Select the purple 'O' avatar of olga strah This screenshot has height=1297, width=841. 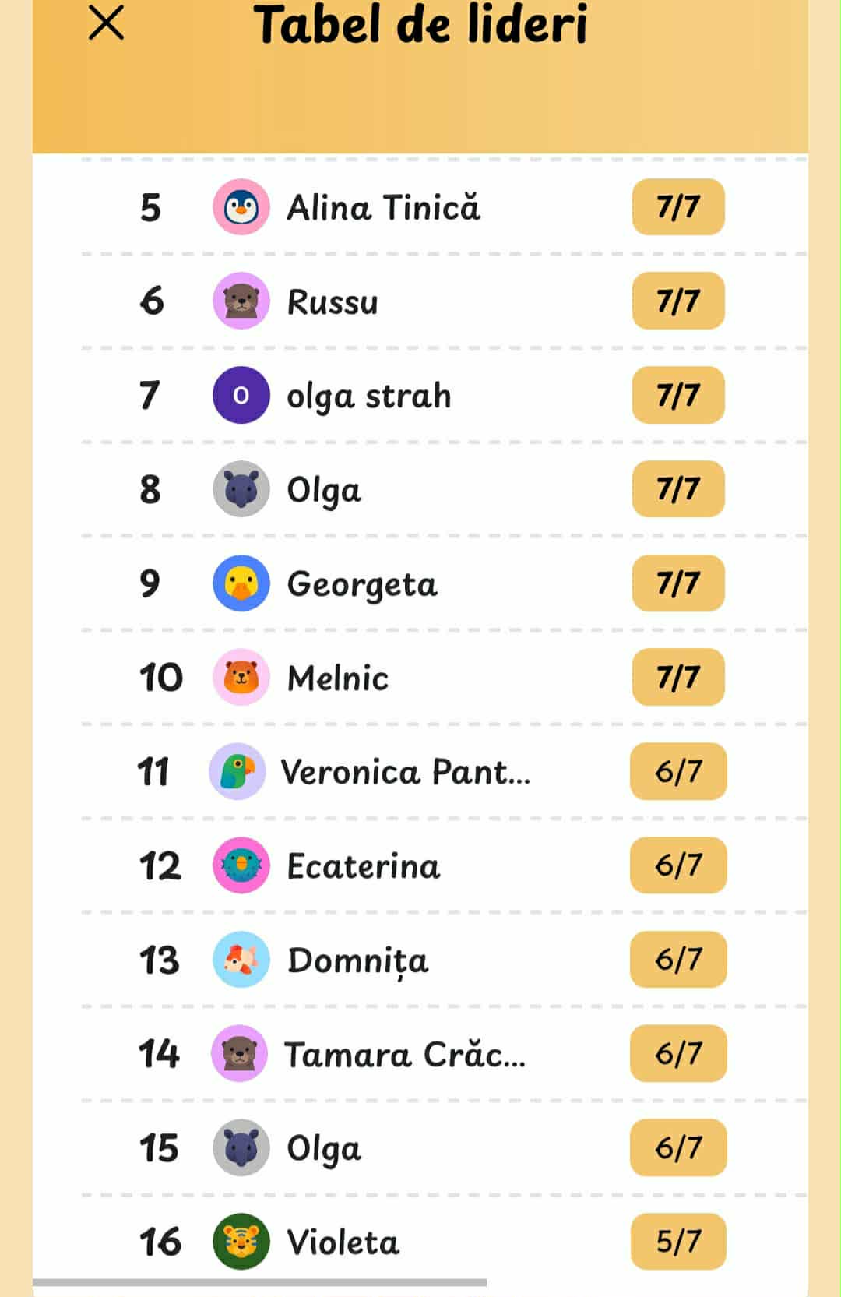[x=241, y=396]
